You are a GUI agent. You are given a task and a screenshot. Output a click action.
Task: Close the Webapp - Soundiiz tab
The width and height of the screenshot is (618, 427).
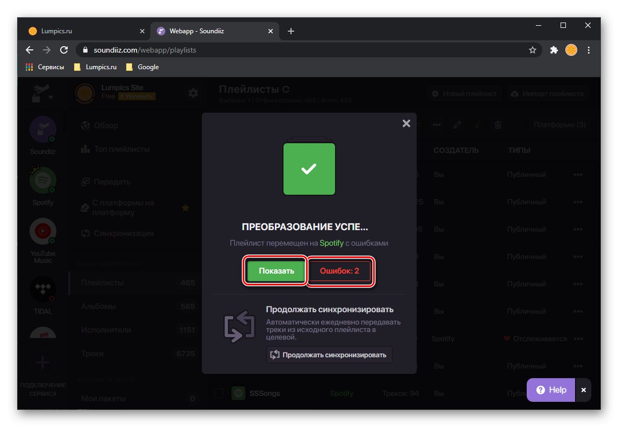(x=271, y=31)
